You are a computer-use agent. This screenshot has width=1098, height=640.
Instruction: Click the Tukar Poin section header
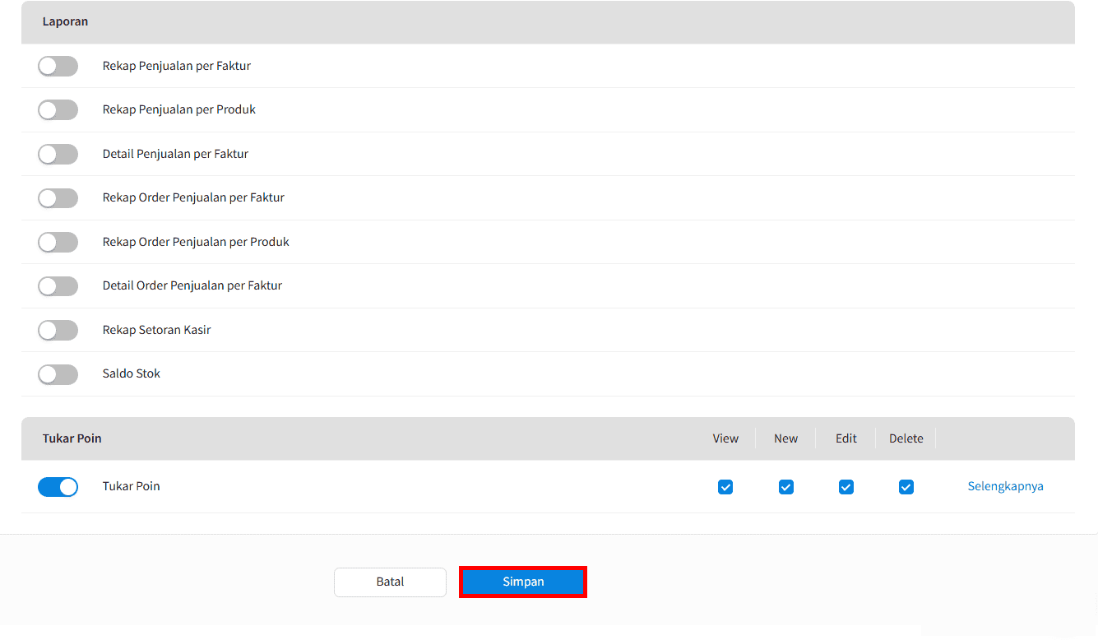tap(72, 438)
